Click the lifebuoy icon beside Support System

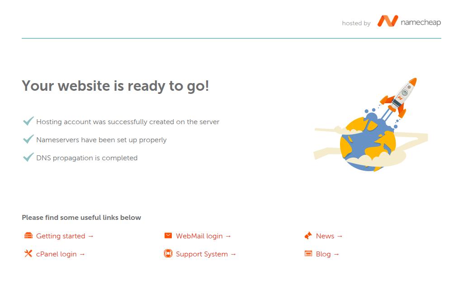coord(168,253)
